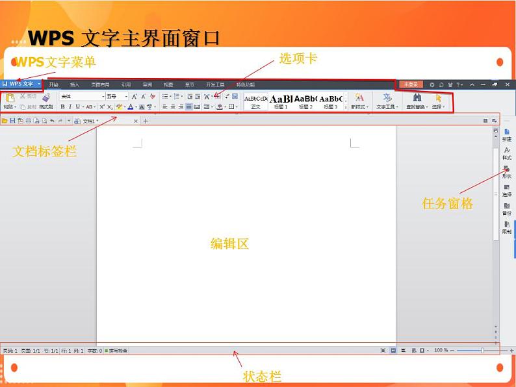This screenshot has width=516, height=387.
Task: Open the font name dropdown showing 宋体
Action: (x=83, y=96)
